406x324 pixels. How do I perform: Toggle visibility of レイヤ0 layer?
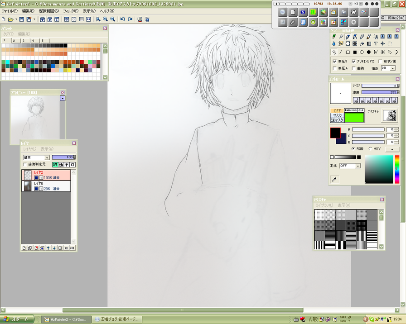coord(36,189)
